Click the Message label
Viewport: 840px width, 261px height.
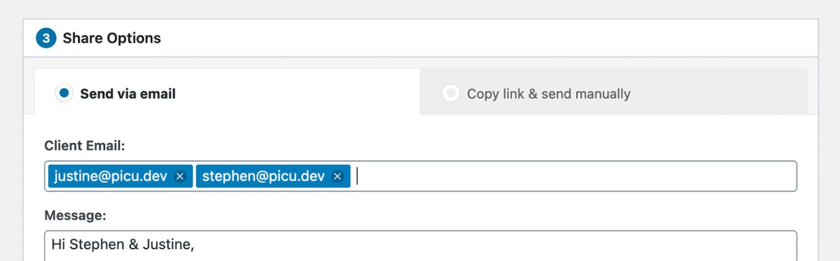point(75,216)
